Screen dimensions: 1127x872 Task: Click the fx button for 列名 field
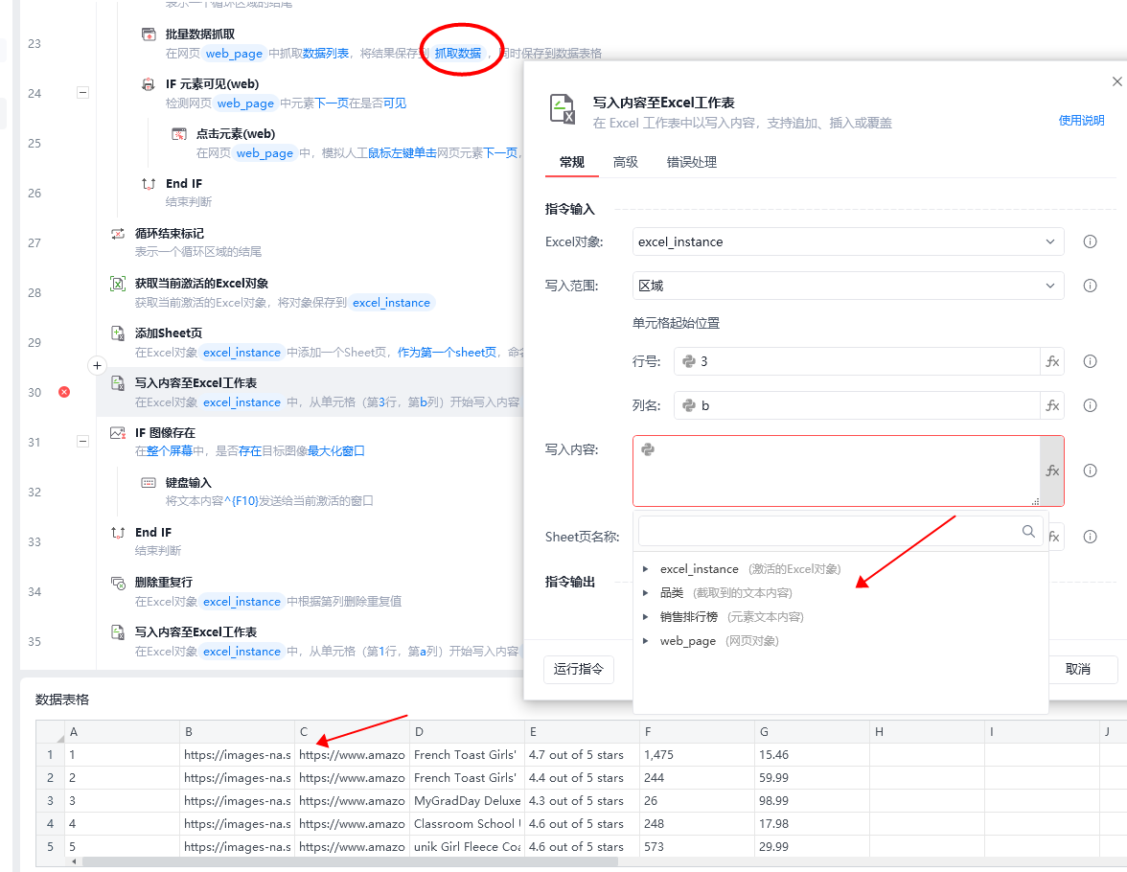point(1052,405)
